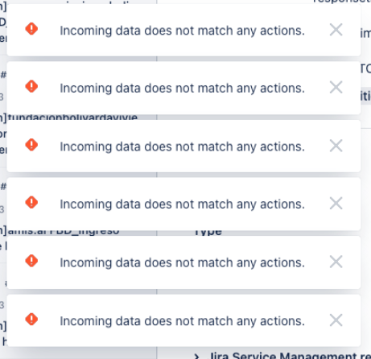Dismiss the topmost 'Incoming data' notification
Viewport: 371px width, 359px height.
(x=336, y=30)
